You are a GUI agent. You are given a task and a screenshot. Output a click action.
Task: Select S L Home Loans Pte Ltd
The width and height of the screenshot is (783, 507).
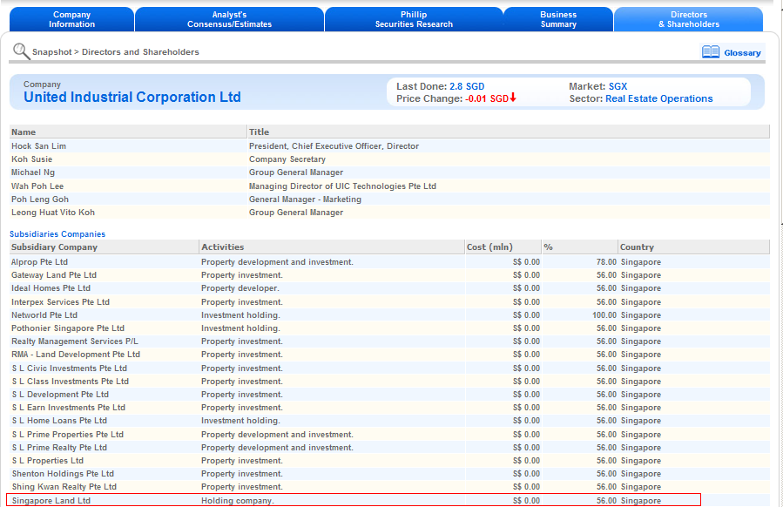tap(59, 421)
